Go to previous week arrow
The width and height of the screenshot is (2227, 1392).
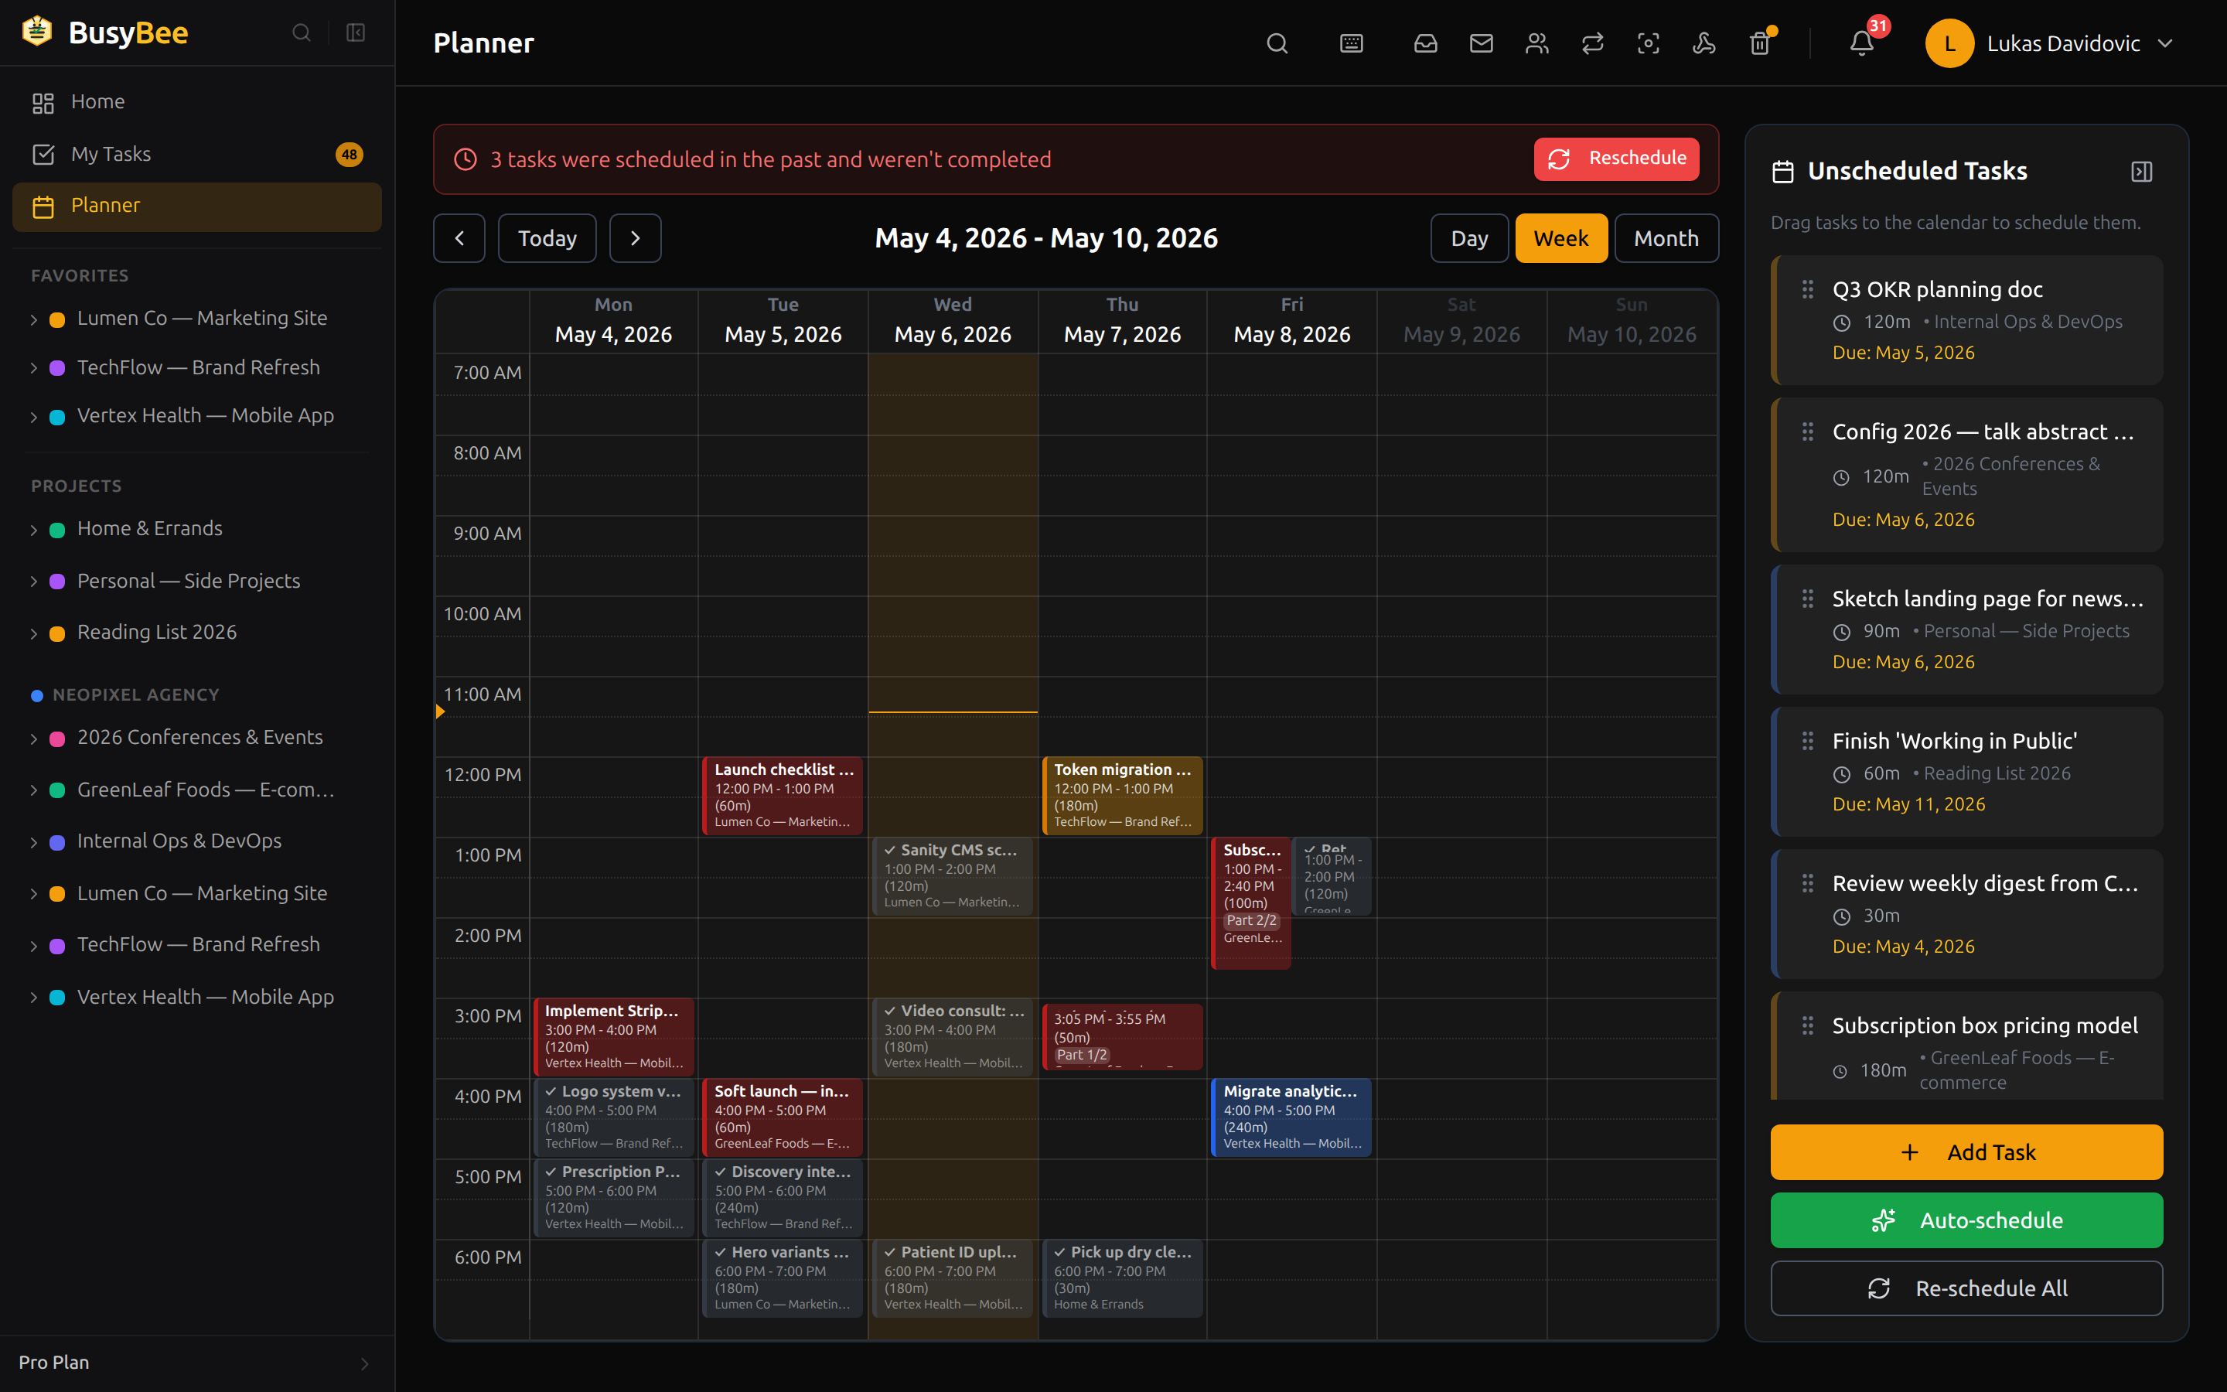(459, 238)
